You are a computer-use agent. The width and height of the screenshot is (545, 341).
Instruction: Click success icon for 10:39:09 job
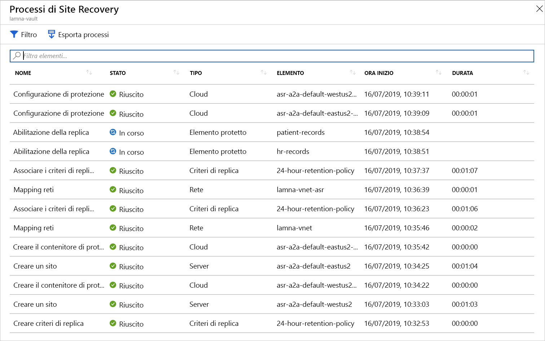113,113
